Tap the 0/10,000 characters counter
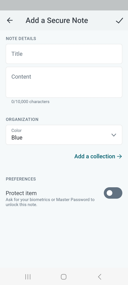The width and height of the screenshot is (128, 285). point(30,102)
